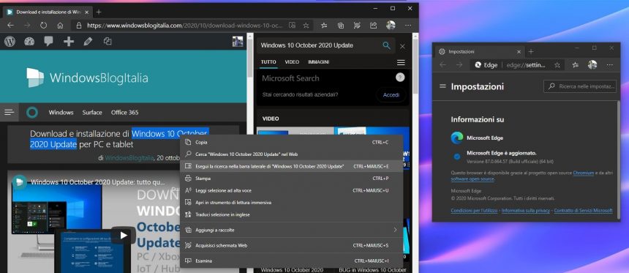Close the Impostazioni tab in settings window
Image resolution: width=629 pixels, height=273 pixels.
click(519, 51)
